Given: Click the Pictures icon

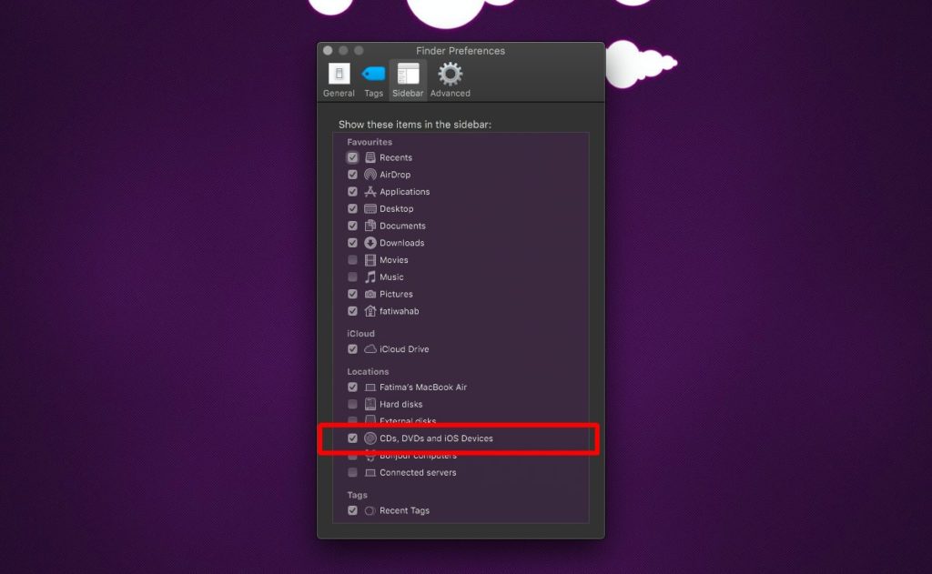Looking at the screenshot, I should (x=370, y=294).
